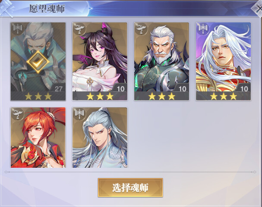Click the three stars under masked hero card

click(x=38, y=96)
